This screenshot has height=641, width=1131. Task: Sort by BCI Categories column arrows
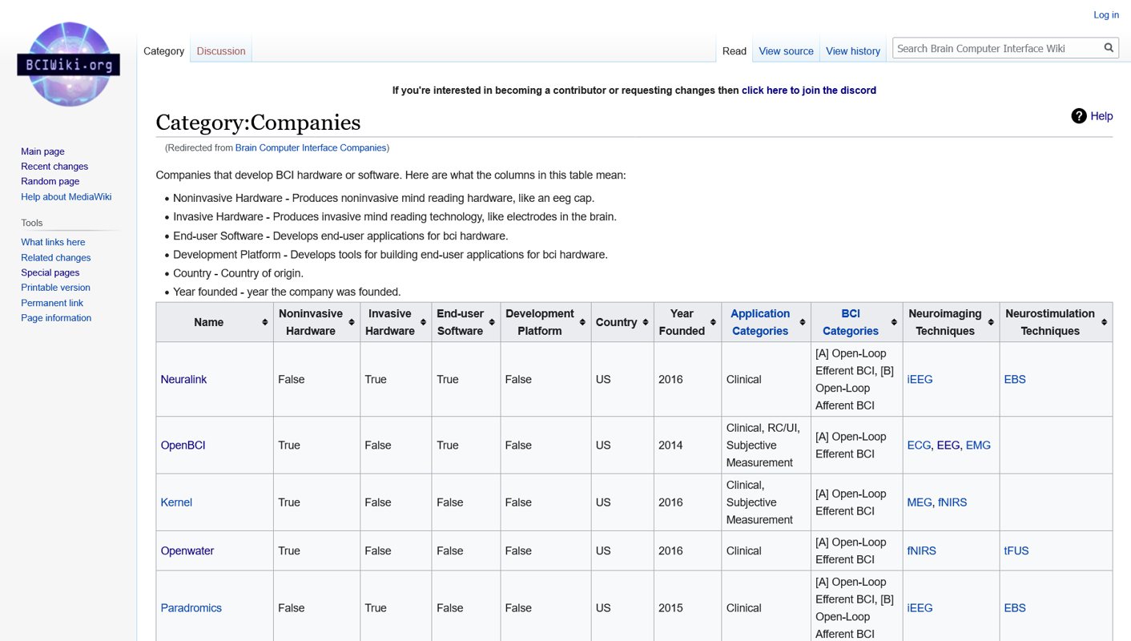point(894,322)
